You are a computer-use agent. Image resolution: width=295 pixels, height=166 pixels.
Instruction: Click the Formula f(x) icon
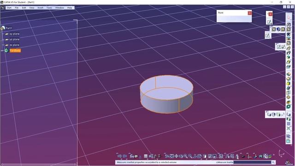pyautogui.click(x=132, y=156)
